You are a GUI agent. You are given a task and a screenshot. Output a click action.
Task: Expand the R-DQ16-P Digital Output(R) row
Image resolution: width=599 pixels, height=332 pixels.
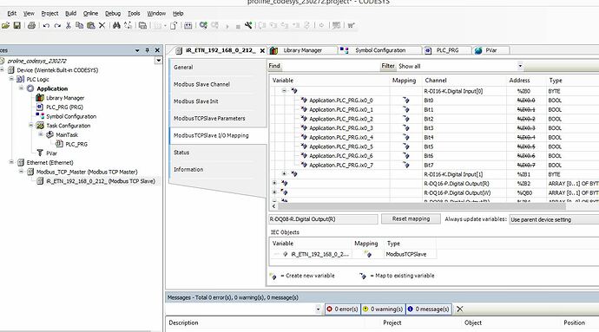point(274,183)
